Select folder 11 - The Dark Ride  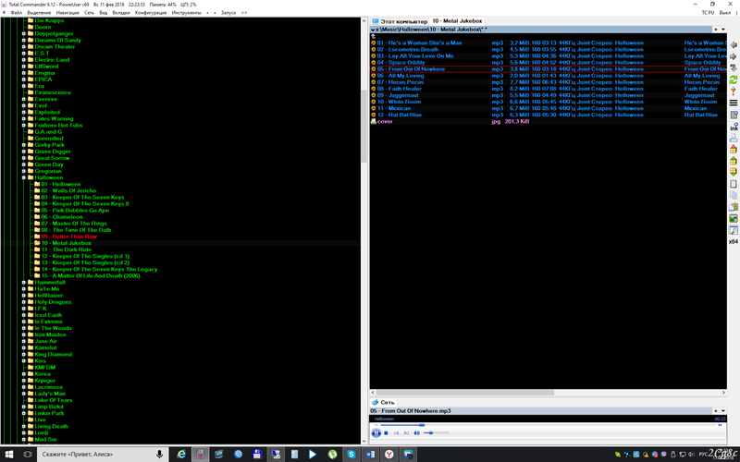click(66, 249)
